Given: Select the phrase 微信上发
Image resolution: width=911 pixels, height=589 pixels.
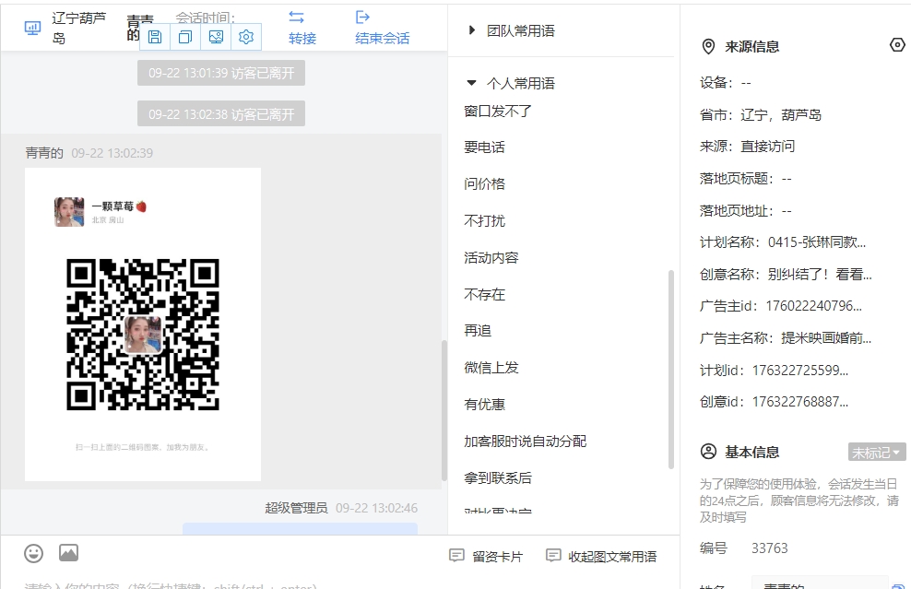Looking at the screenshot, I should (x=491, y=368).
